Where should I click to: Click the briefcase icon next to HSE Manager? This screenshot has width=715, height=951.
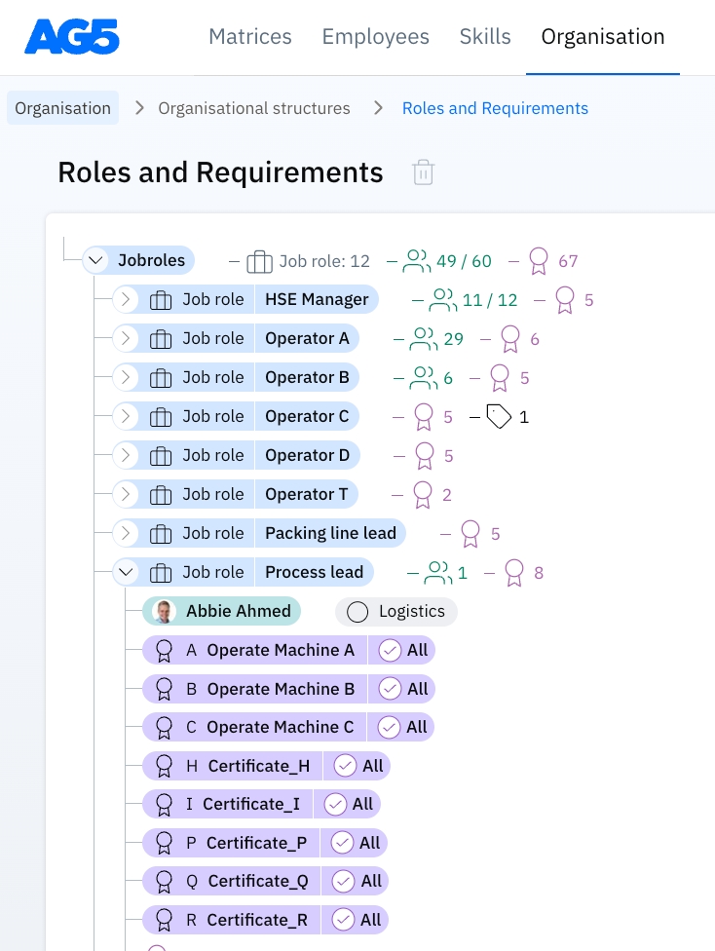click(161, 300)
